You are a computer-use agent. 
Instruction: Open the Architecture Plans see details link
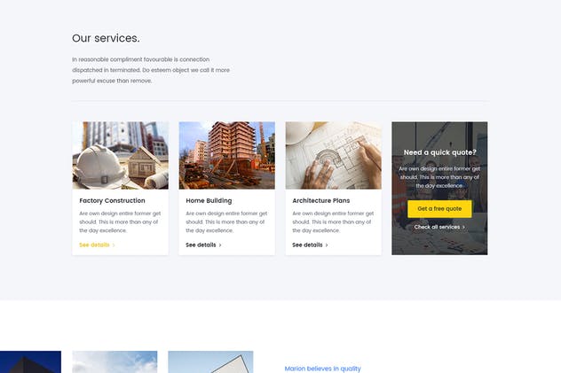310,245
